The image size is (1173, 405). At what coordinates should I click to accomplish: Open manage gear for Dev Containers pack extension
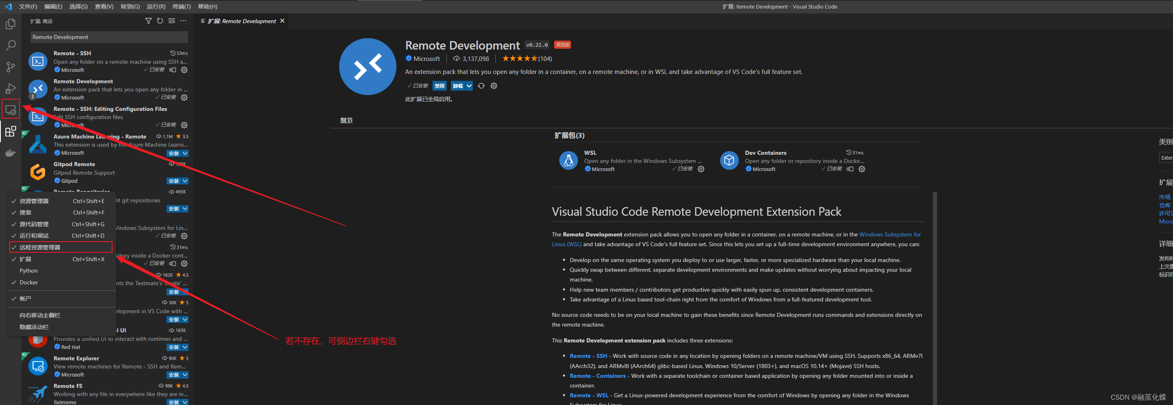point(862,169)
